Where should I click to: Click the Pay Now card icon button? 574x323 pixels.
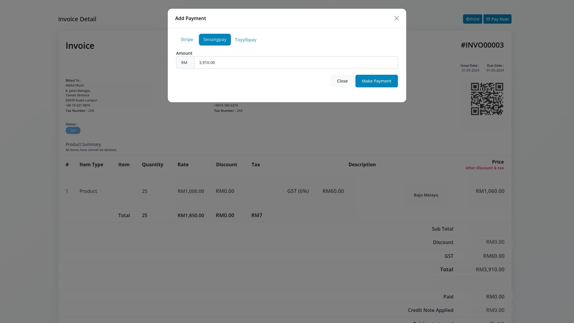point(497,19)
